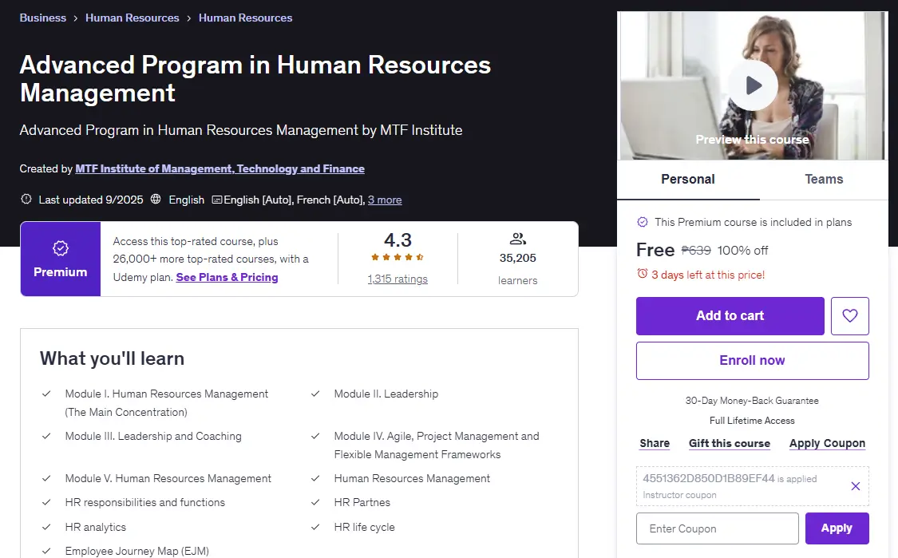Click the 100% off text
This screenshot has width=898, height=558.
743,251
